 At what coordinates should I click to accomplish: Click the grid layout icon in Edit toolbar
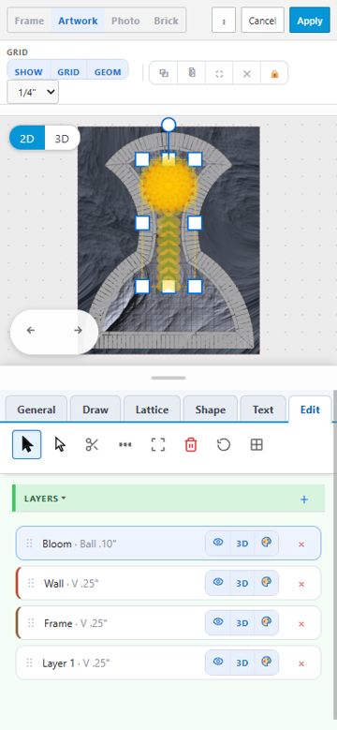click(x=256, y=444)
